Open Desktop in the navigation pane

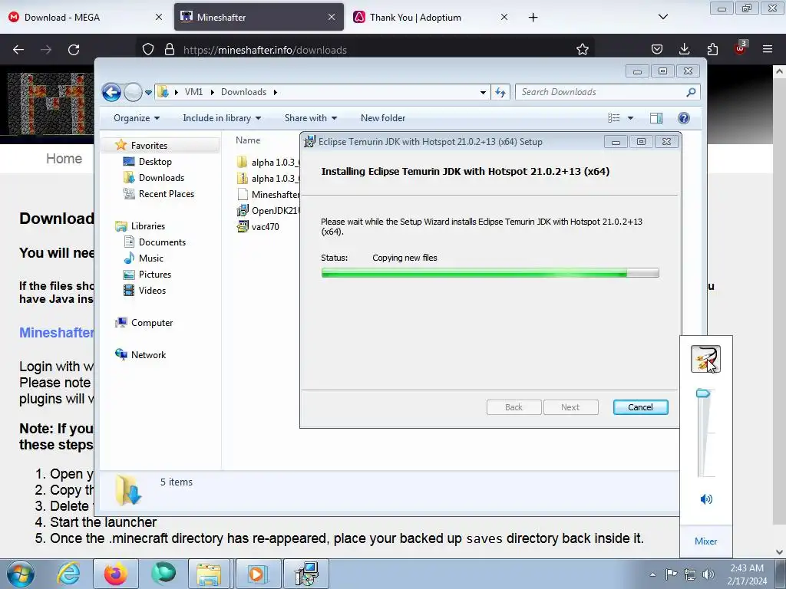pyautogui.click(x=155, y=162)
